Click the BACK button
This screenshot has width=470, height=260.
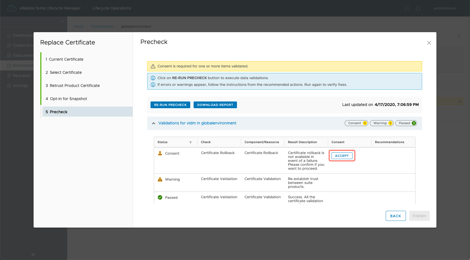click(x=395, y=216)
